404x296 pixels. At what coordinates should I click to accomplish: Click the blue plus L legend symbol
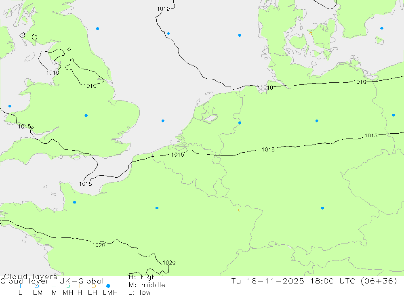(x=20, y=286)
